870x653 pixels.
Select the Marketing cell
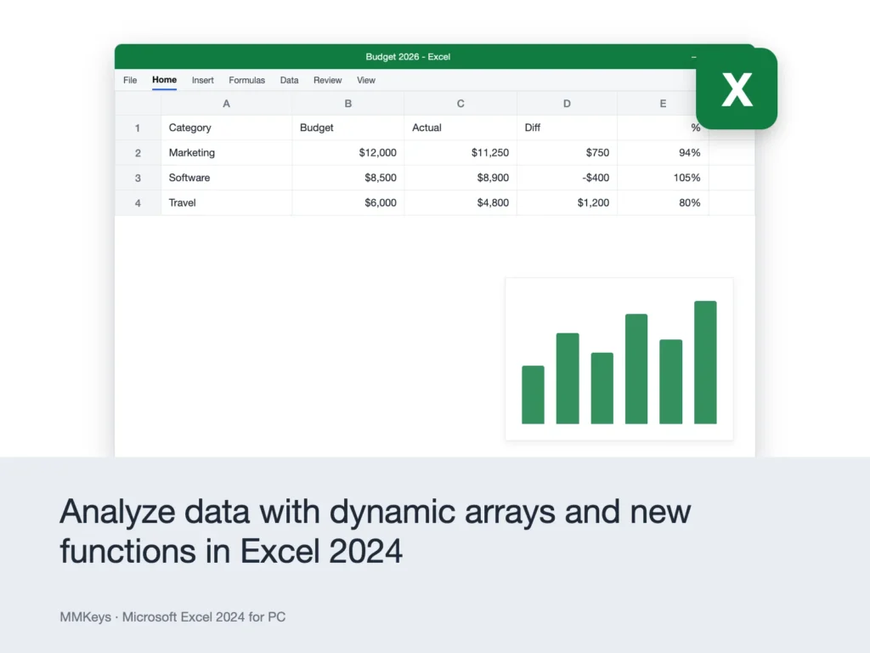coord(226,153)
